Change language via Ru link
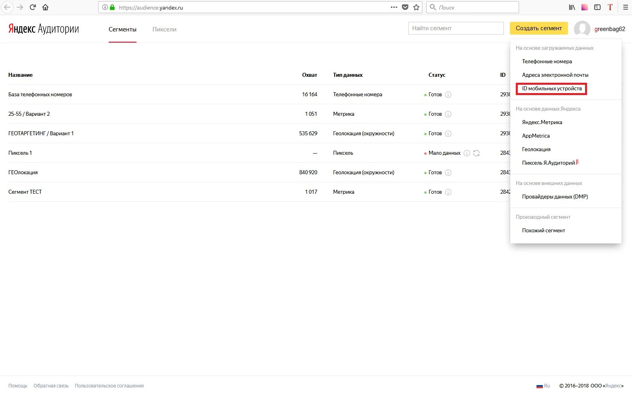 [547, 386]
